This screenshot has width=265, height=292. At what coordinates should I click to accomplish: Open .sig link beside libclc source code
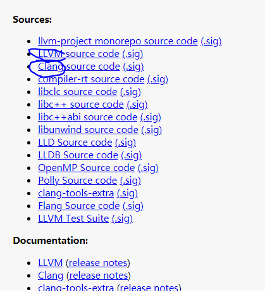point(130,92)
